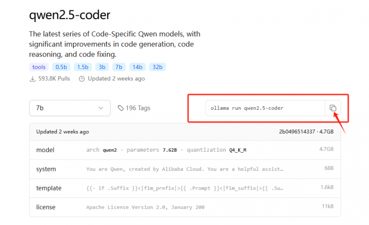Click the tag icon beside 196 Tags
The width and height of the screenshot is (369, 225).
121,108
